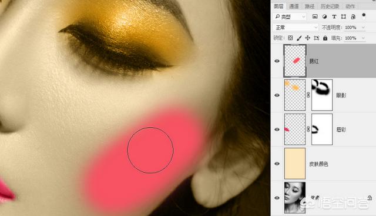Hide the 眼影 eyeshadow layer
The image size is (376, 216).
(x=277, y=95)
